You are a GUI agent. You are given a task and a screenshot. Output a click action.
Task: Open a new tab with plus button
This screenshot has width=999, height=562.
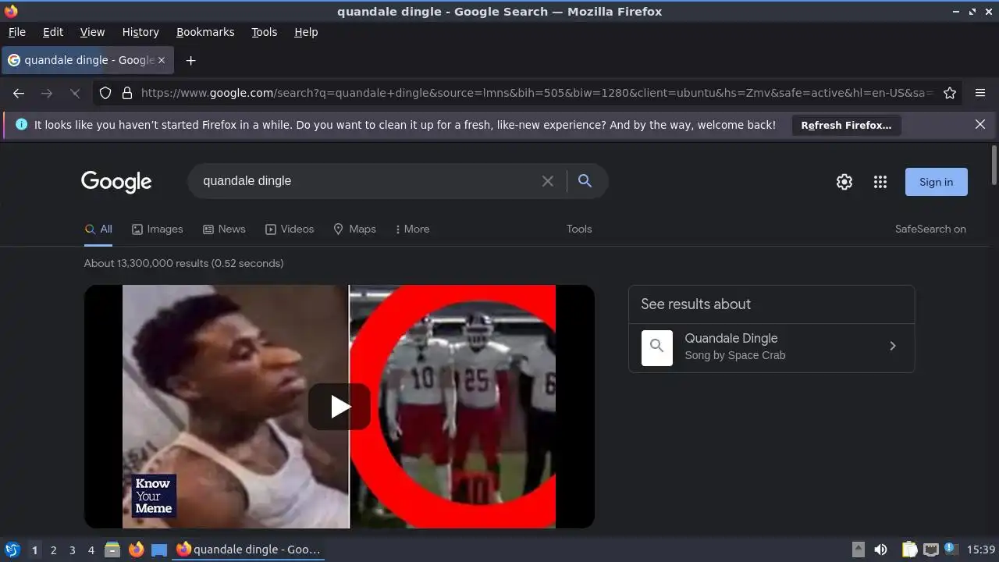tap(190, 60)
